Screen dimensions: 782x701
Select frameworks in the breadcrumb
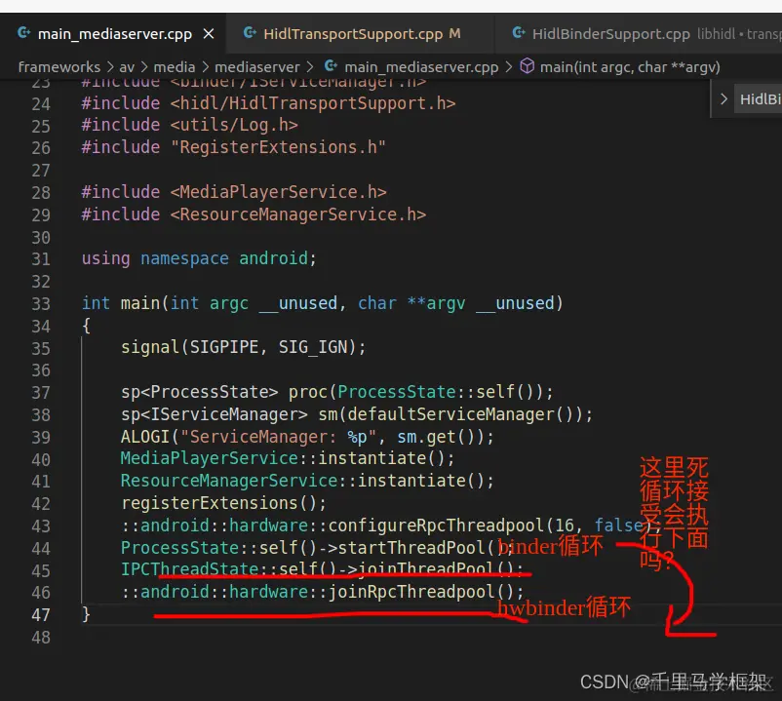[59, 67]
